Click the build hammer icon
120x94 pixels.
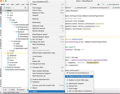click(x=103, y=4)
